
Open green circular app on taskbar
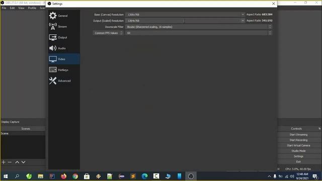[29, 176]
